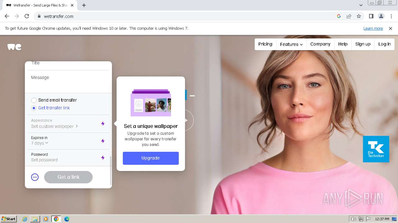Click the lightning icon beside Password
This screenshot has width=398, height=223.
(x=103, y=158)
